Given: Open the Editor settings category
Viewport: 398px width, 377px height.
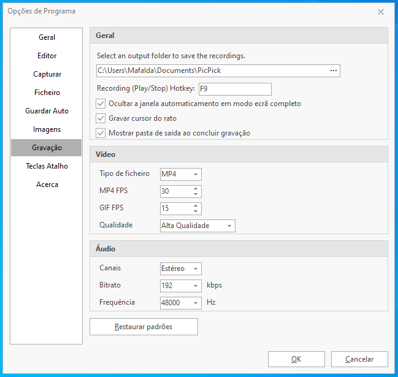Looking at the screenshot, I should tap(47, 56).
